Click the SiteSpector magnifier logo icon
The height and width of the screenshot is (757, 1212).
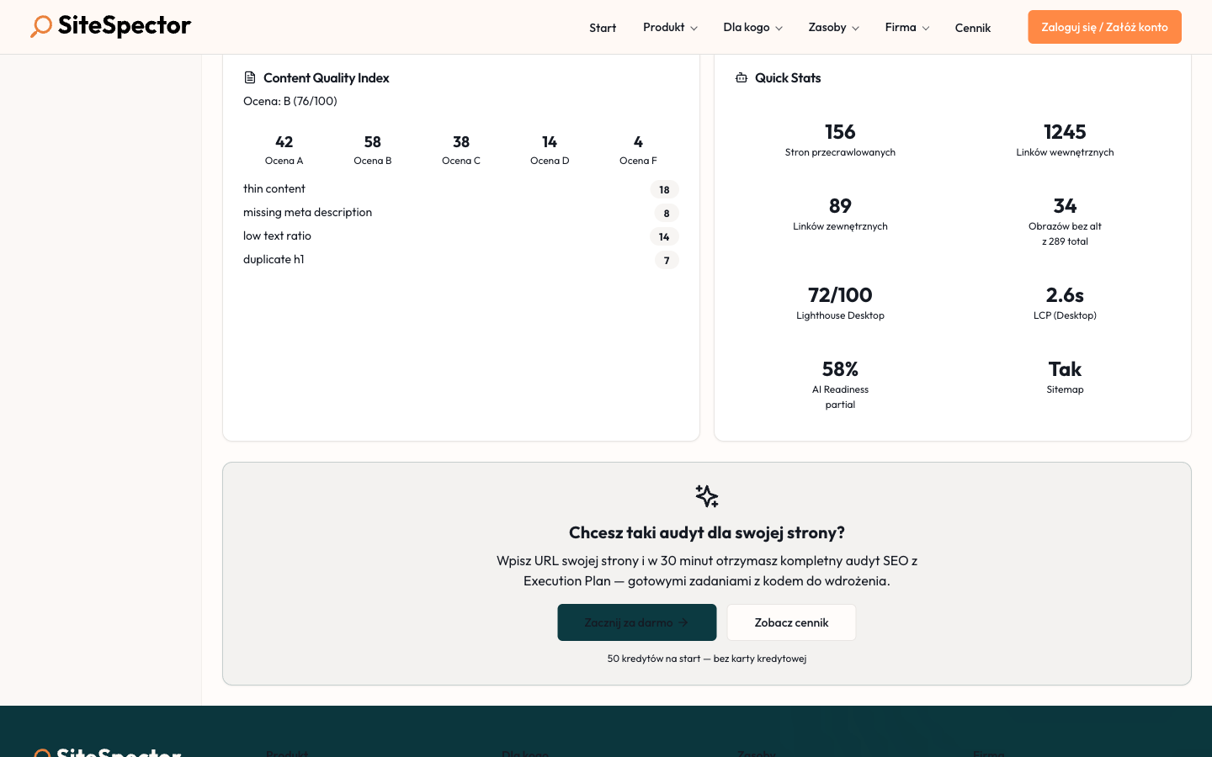point(40,26)
